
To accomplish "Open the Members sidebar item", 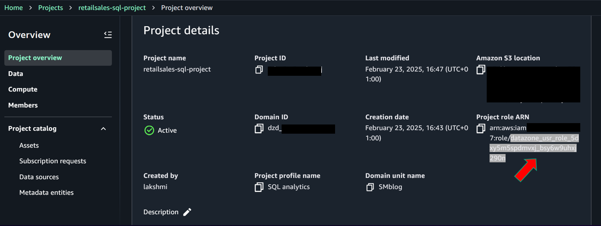I will coord(23,105).
